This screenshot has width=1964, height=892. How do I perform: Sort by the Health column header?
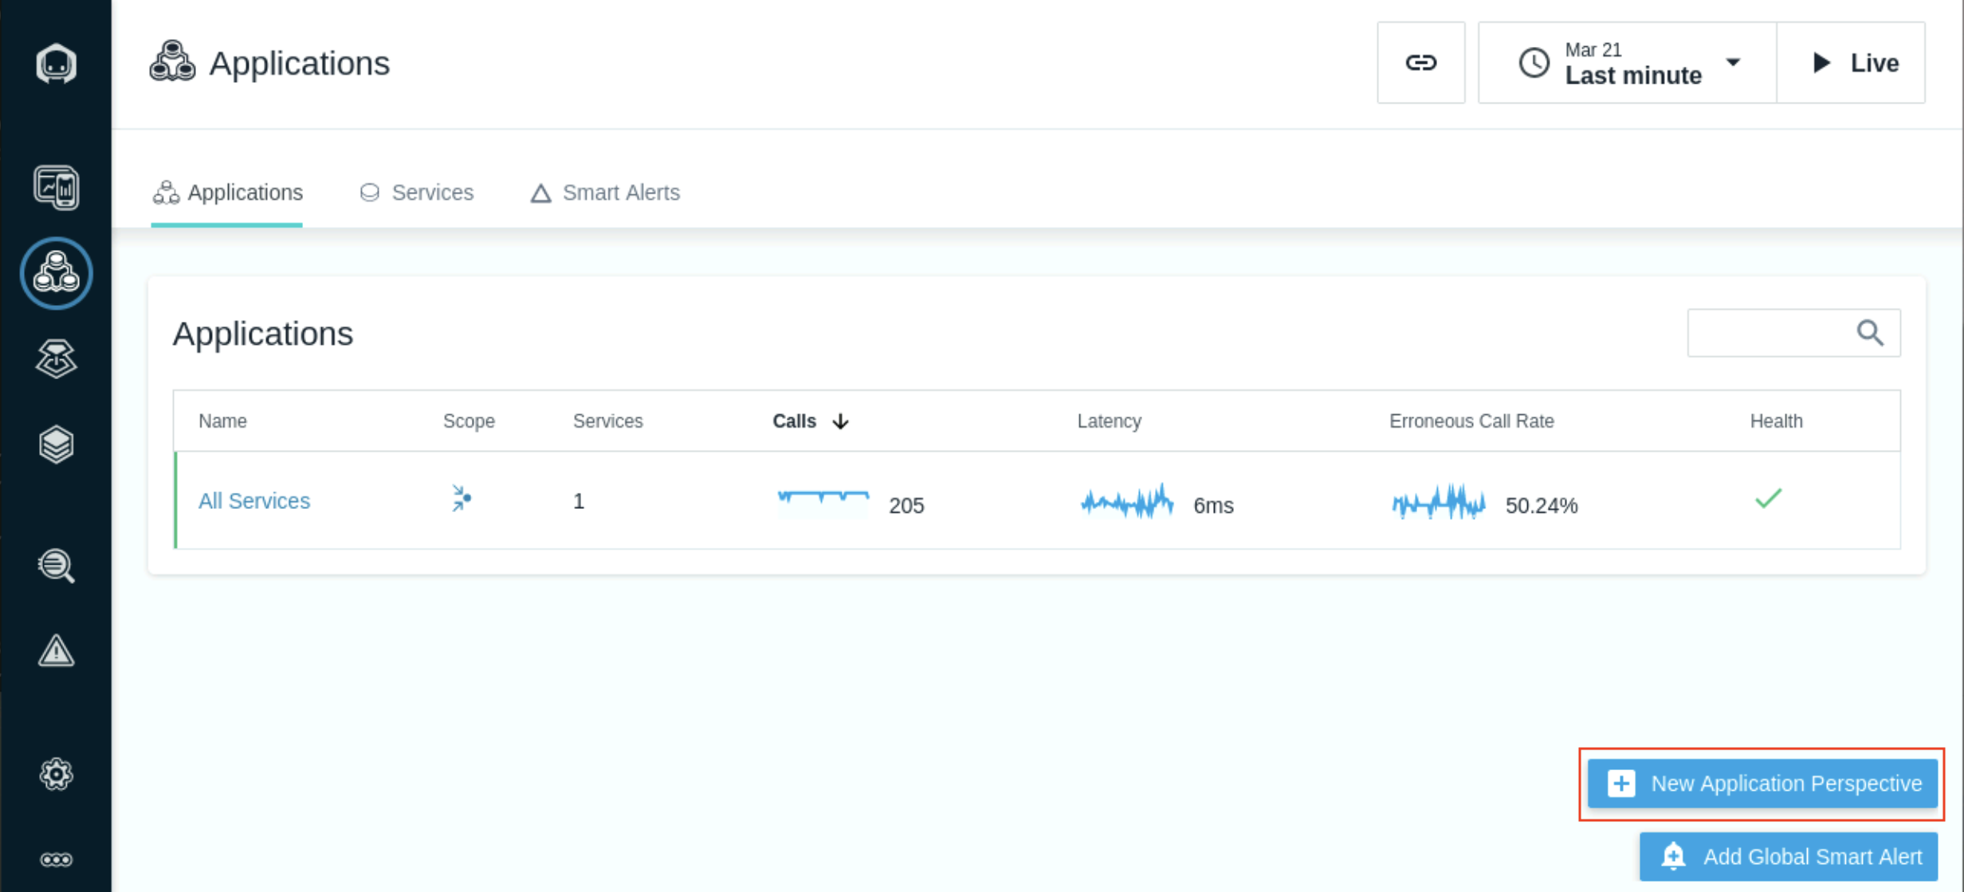(1776, 421)
